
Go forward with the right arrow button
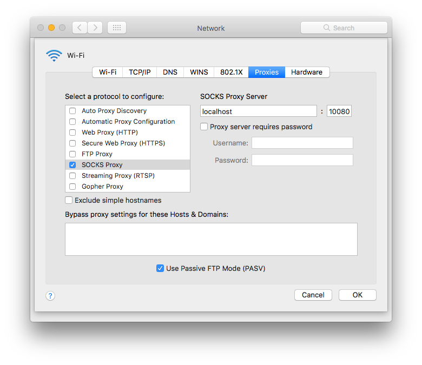coord(95,28)
